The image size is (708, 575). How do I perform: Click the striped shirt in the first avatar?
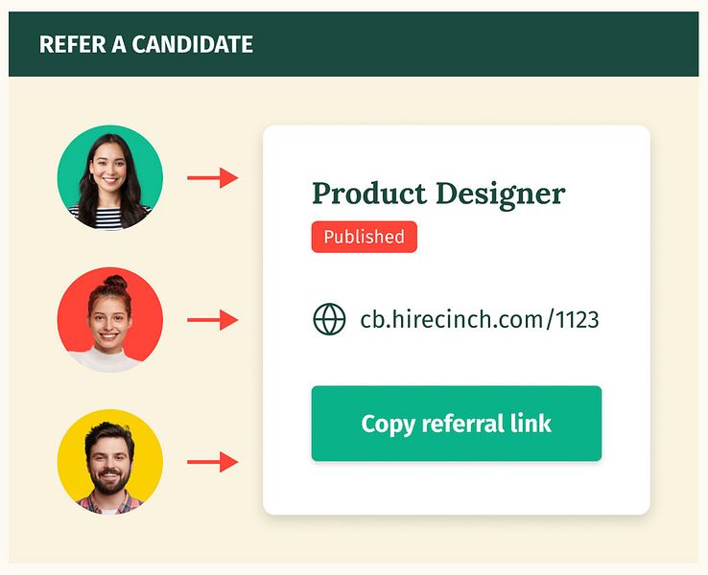[108, 218]
